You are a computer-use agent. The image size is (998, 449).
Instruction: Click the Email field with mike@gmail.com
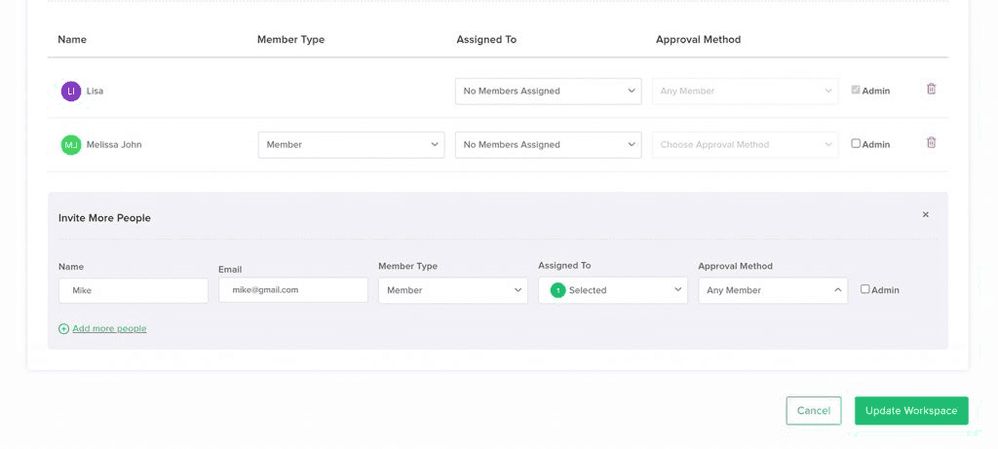pyautogui.click(x=292, y=290)
